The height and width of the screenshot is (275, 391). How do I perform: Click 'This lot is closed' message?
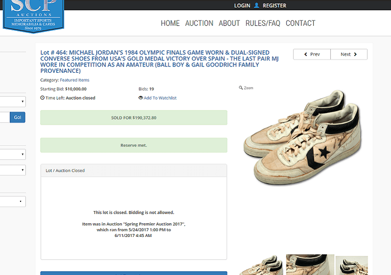(x=133, y=212)
